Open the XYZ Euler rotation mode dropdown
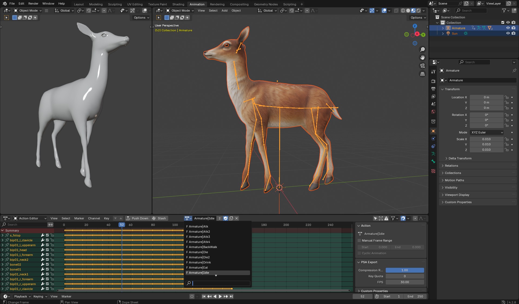The image size is (519, 304). pyautogui.click(x=487, y=132)
